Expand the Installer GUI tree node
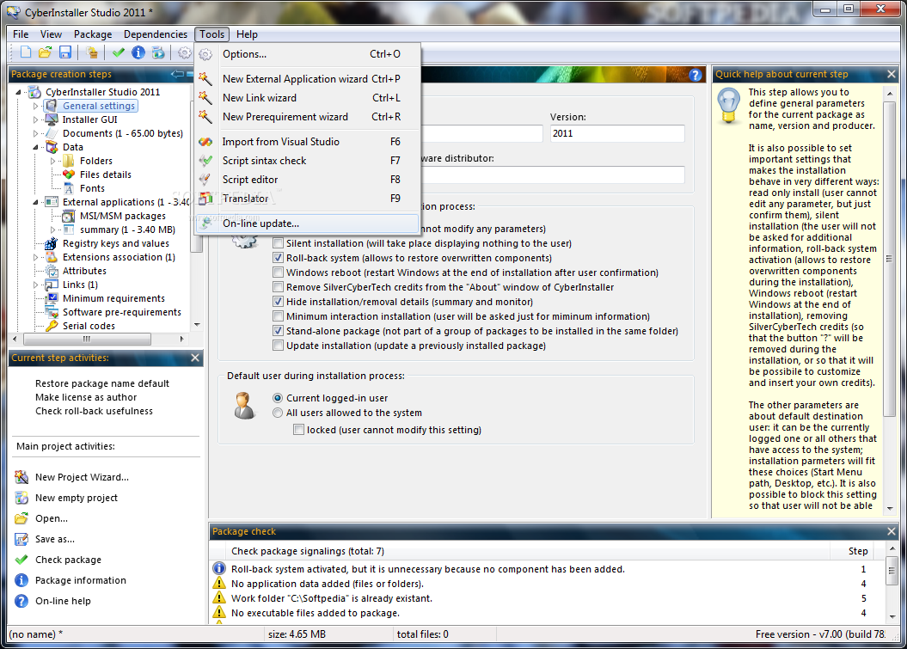 click(36, 119)
